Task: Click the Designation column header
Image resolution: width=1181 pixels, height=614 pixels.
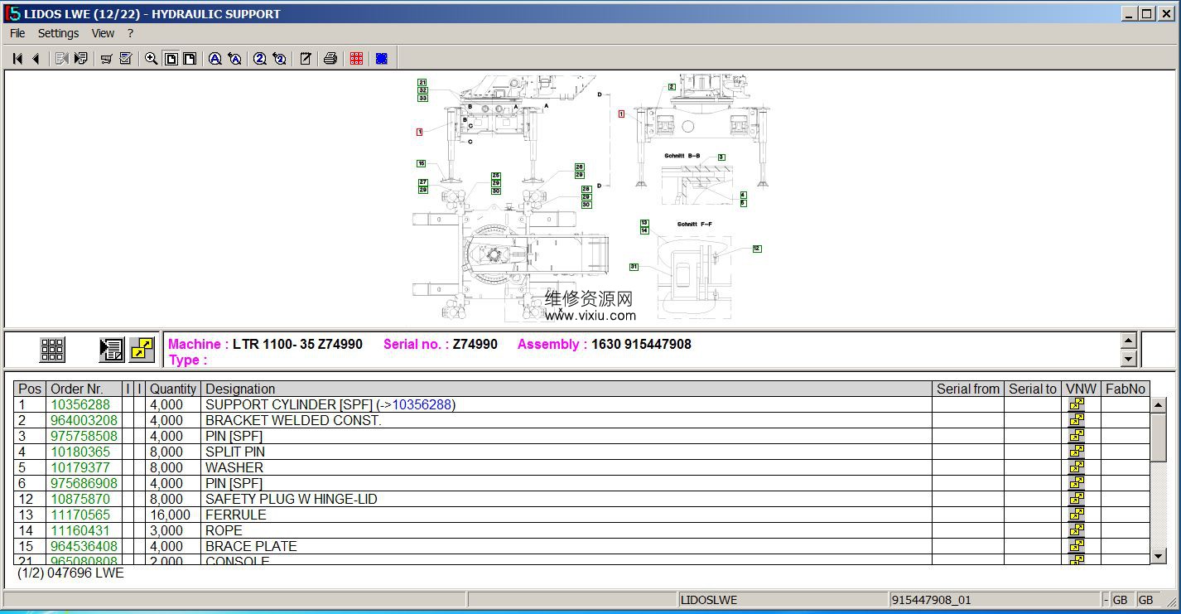Action: [240, 389]
